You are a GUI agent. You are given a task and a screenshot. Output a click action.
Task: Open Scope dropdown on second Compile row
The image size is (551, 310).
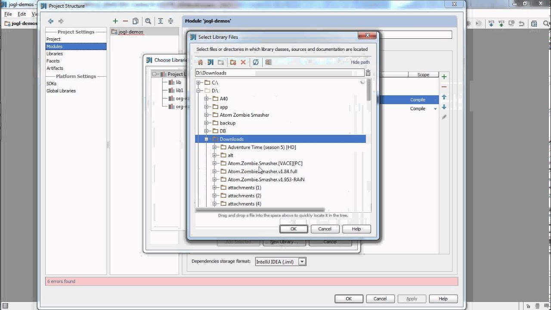click(x=435, y=109)
